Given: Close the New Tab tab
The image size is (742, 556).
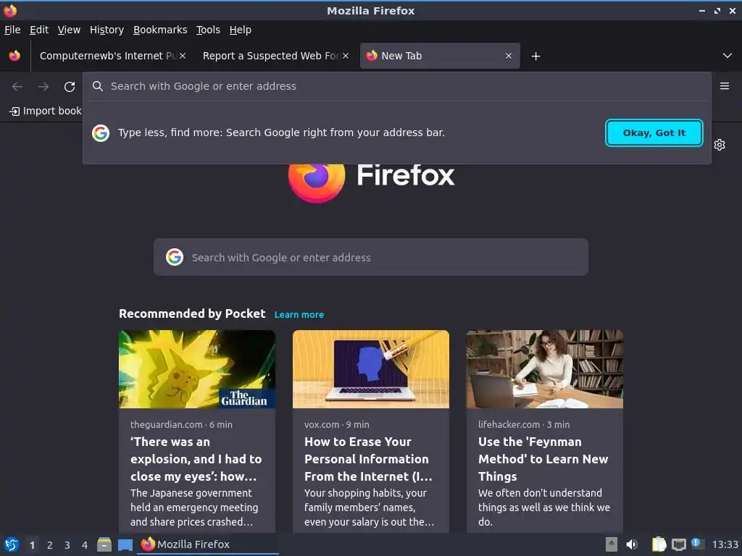Looking at the screenshot, I should tap(509, 56).
